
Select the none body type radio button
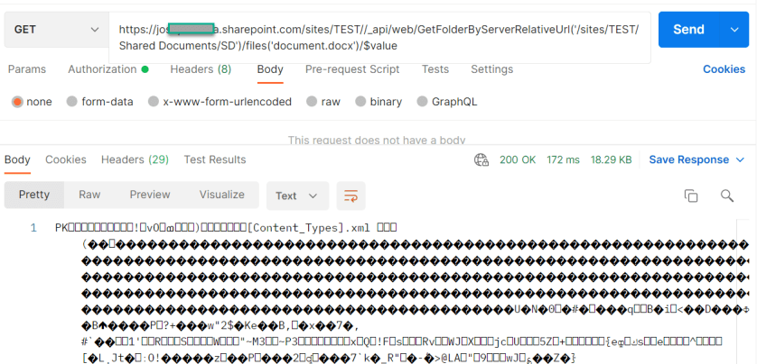[17, 102]
